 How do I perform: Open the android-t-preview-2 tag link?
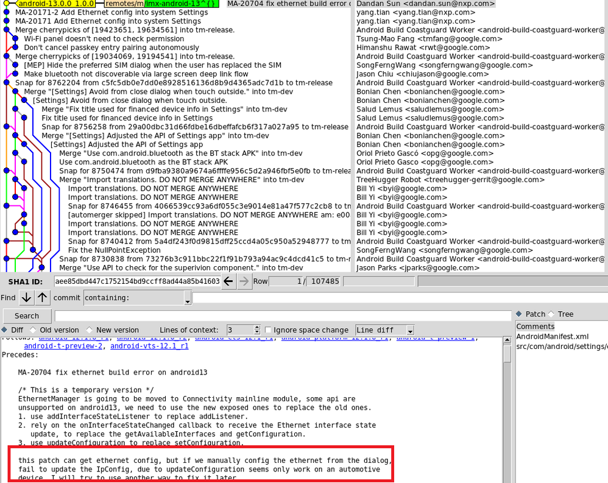tap(63, 346)
